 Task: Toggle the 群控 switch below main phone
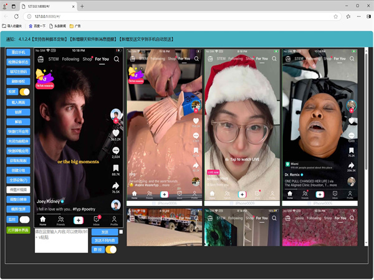[x=111, y=249]
